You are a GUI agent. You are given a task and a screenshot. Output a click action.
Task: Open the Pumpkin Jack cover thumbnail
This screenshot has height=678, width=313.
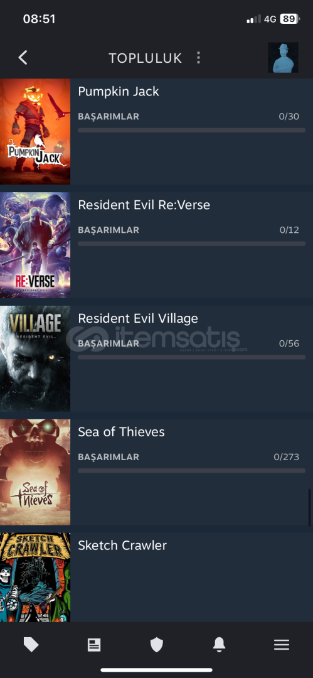click(x=35, y=131)
